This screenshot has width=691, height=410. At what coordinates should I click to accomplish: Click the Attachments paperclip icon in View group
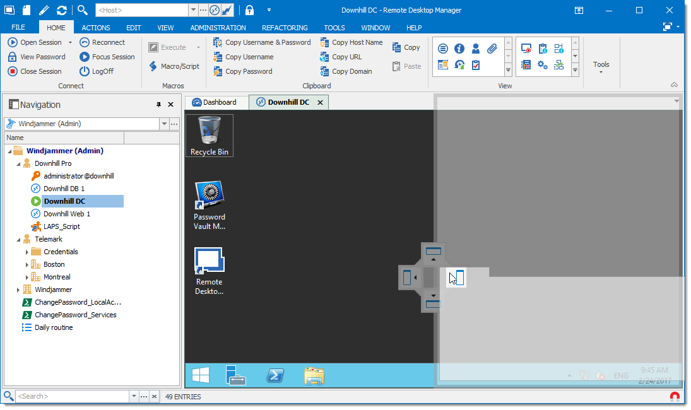[492, 48]
